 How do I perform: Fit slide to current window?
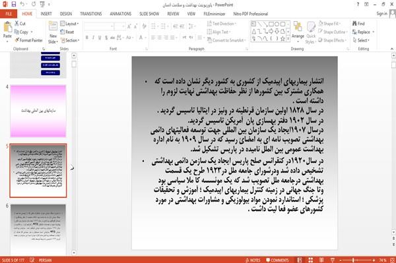tap(393, 260)
